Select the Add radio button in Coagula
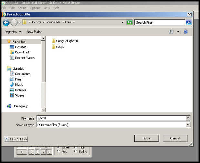 tap(59, 151)
